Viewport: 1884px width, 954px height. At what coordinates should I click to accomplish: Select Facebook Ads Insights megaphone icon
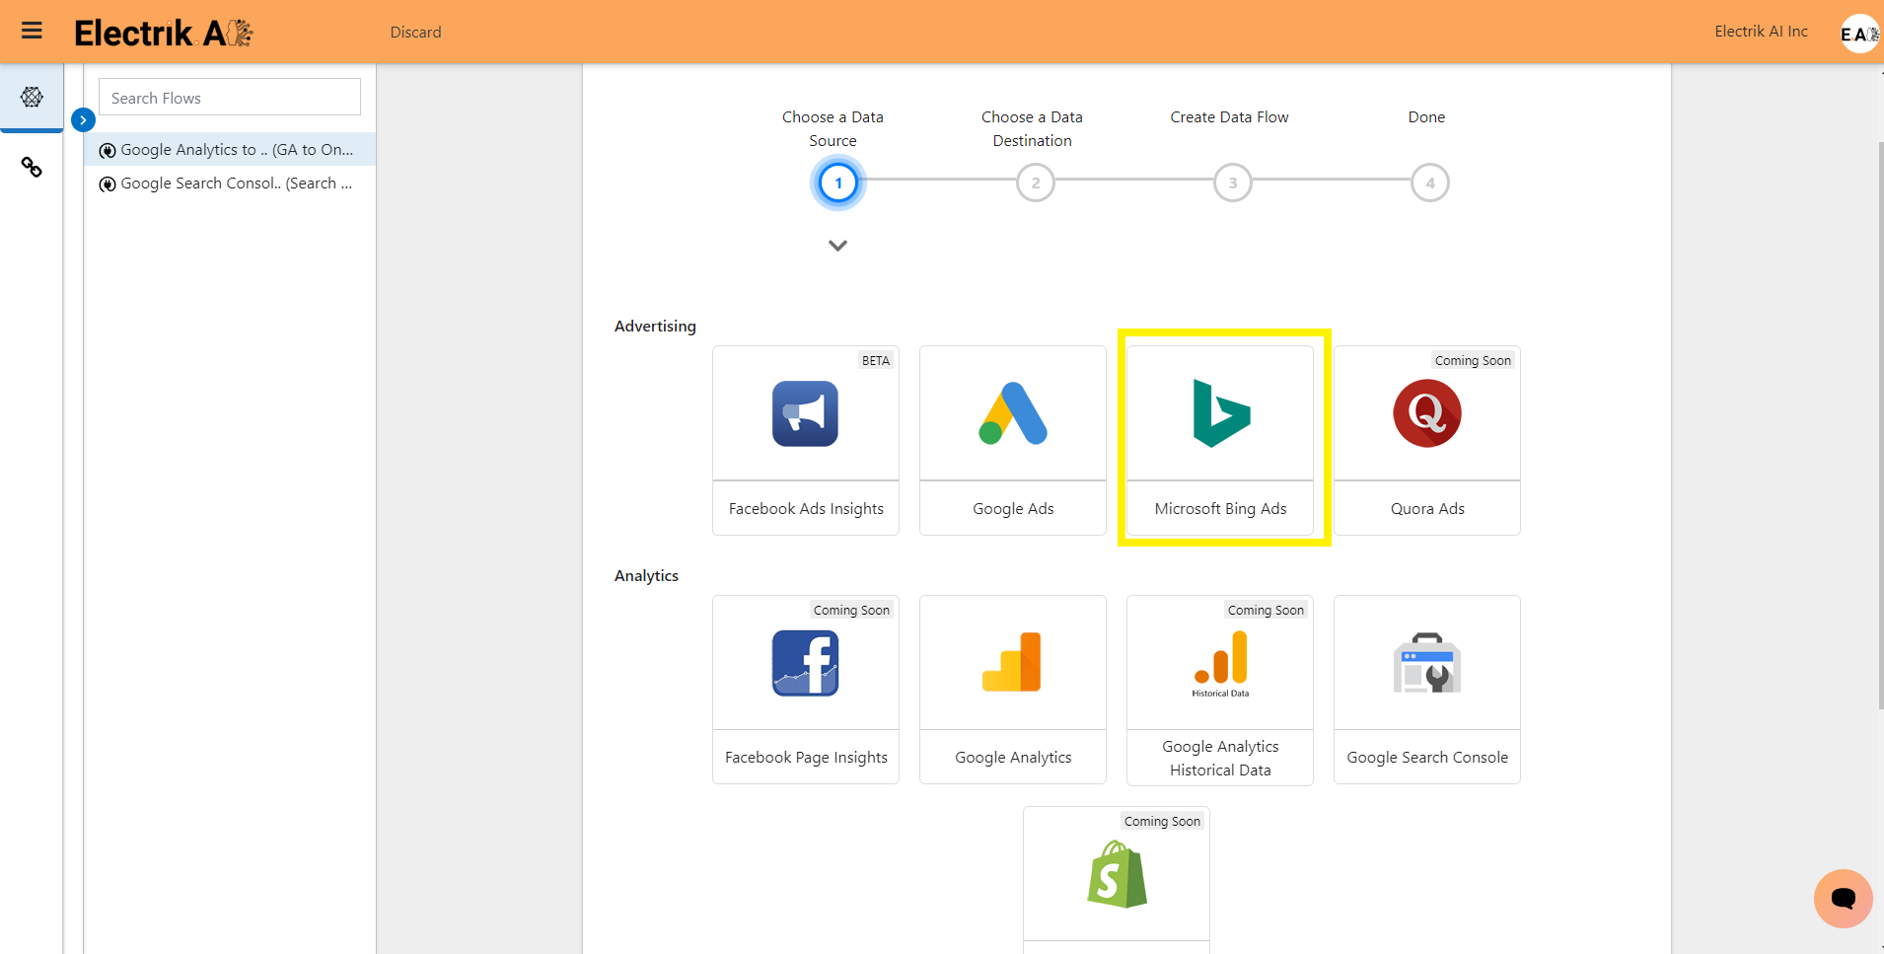805,413
